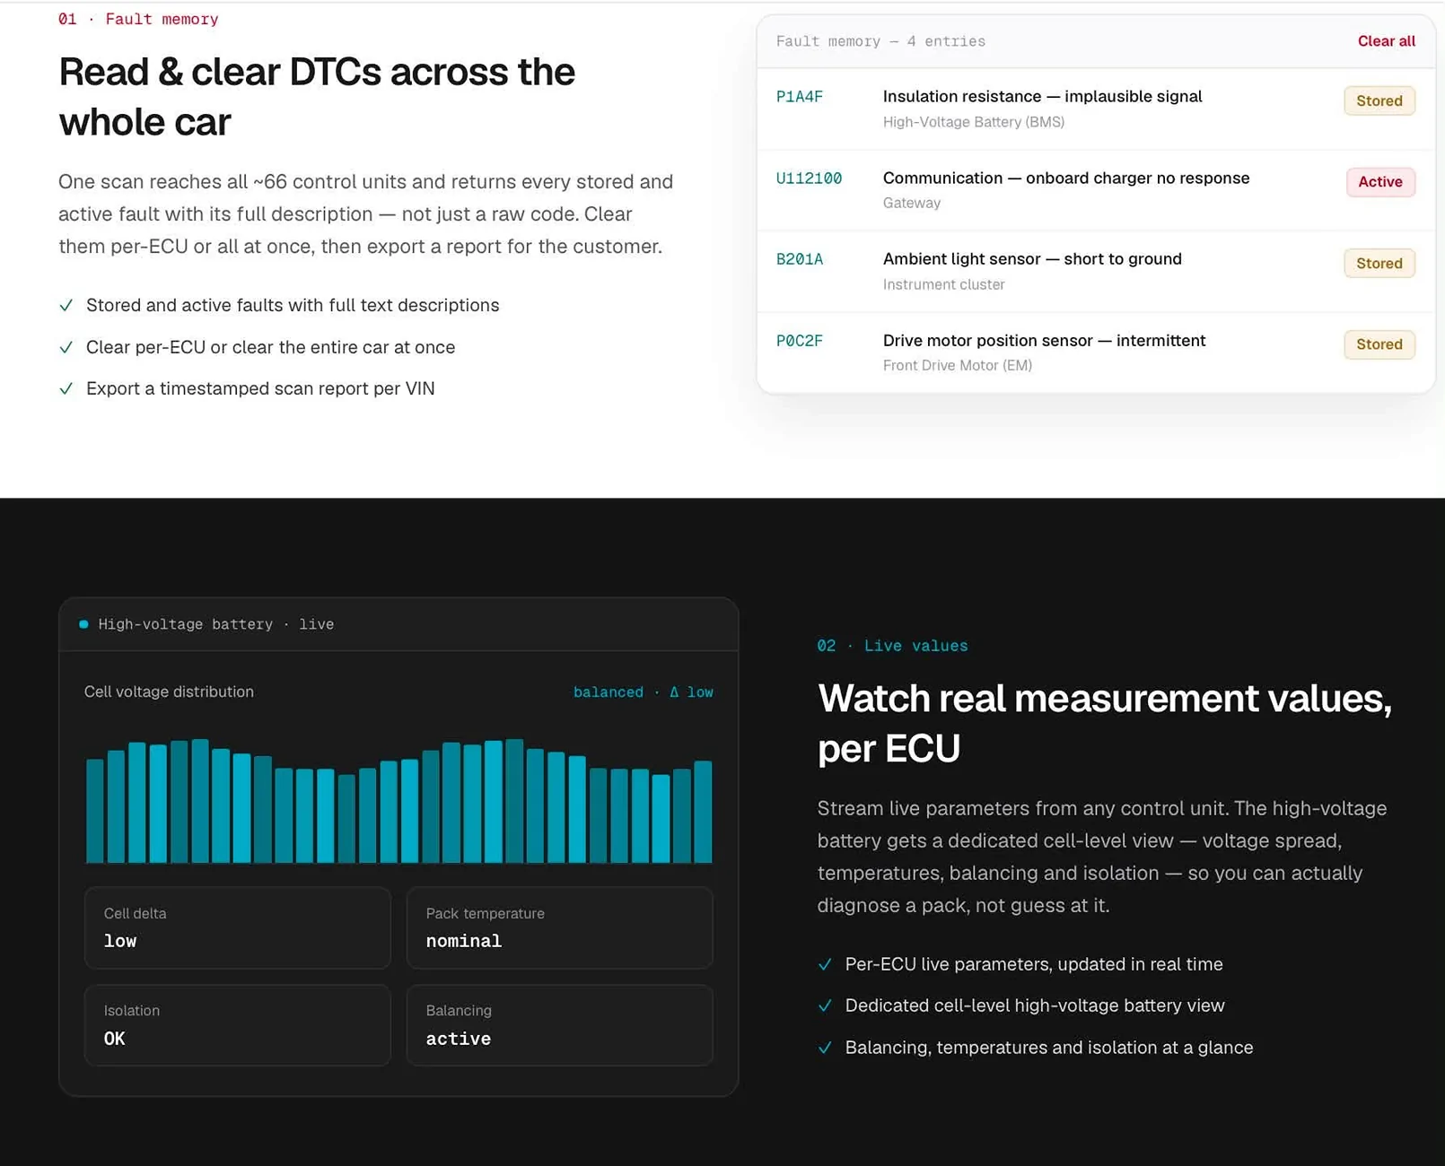Click checkmark beside Stored and active faults
1445x1166 pixels.
pos(66,305)
